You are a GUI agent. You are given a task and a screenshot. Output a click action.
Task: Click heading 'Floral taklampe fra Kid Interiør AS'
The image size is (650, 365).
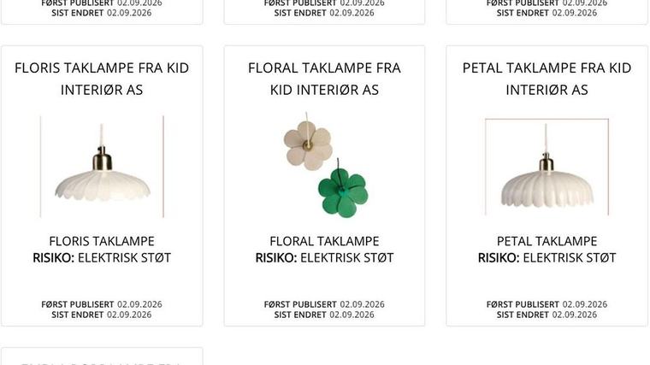tap(325, 79)
